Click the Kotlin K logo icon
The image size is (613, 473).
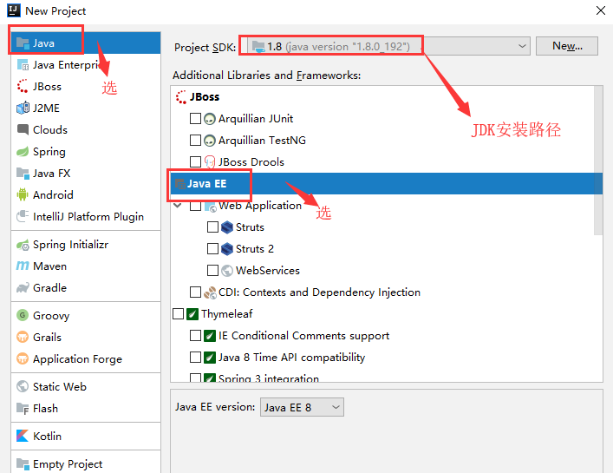click(23, 436)
